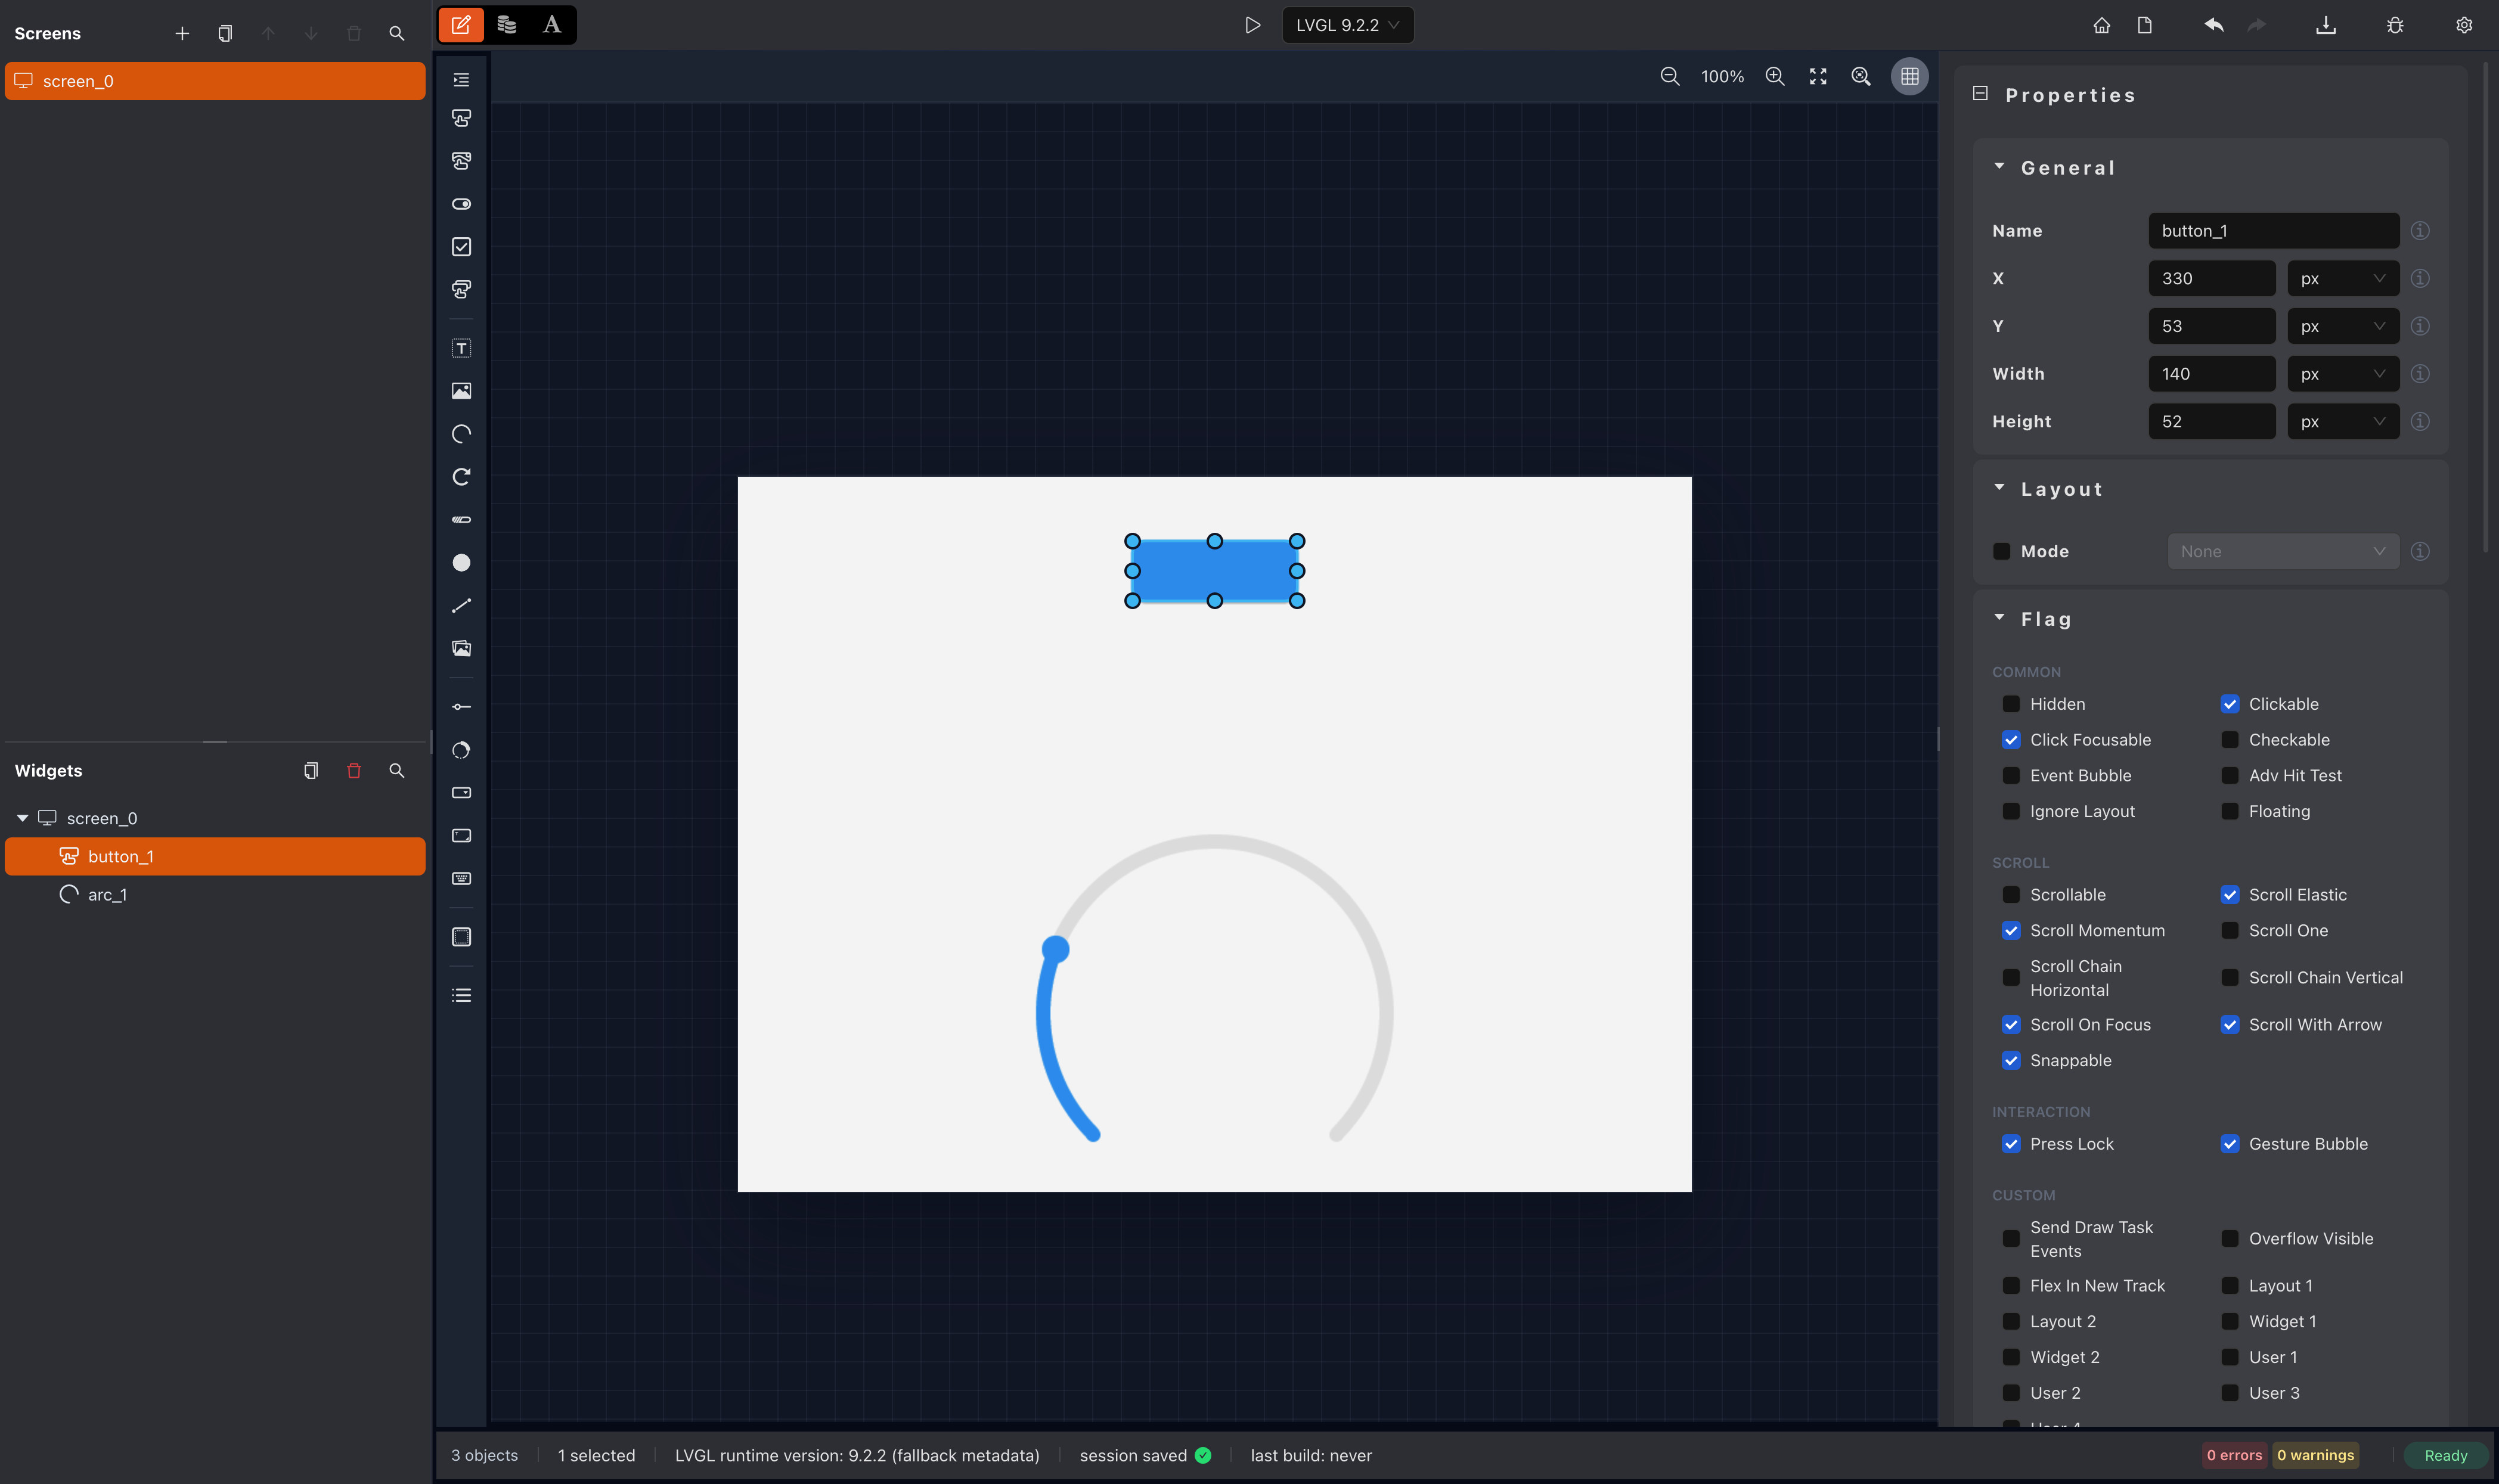Fit canvas to screen
Image resolution: width=2499 pixels, height=1484 pixels.
1818,76
